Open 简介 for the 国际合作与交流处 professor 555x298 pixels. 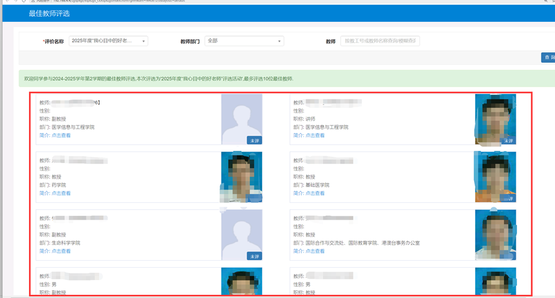(308, 251)
